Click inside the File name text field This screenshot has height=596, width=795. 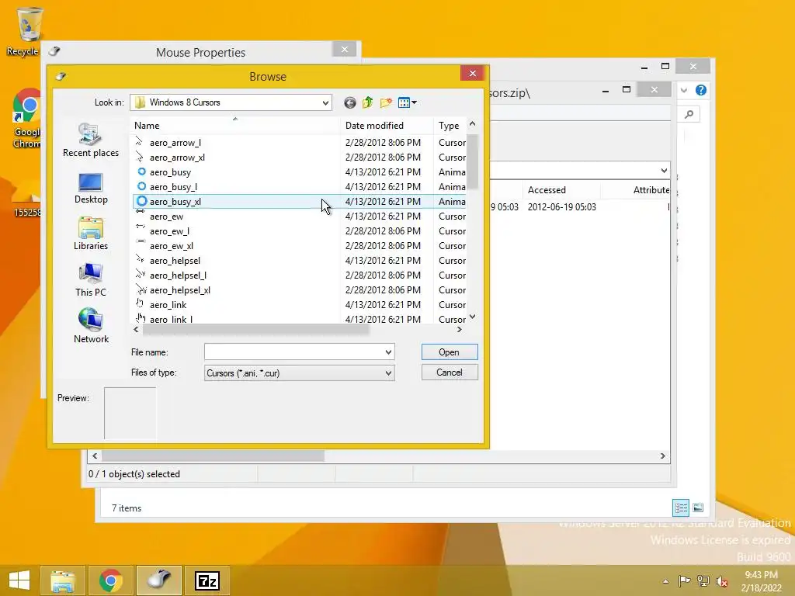(293, 352)
